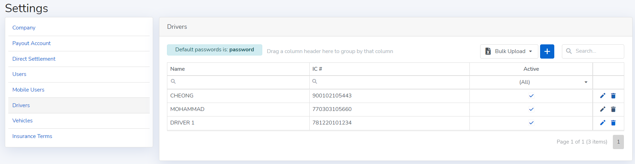The width and height of the screenshot is (635, 164).
Task: Delete the MOHAMMAD driver entry
Action: pyautogui.click(x=613, y=109)
